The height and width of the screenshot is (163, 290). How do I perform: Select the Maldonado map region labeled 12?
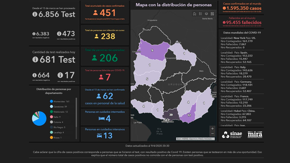click(x=189, y=115)
